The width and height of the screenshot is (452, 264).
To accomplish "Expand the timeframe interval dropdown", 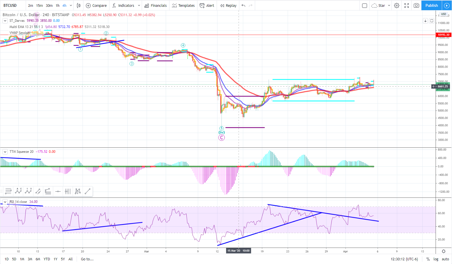I will pos(71,5).
